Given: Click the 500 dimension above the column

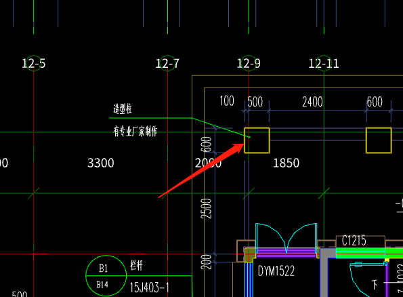Looking at the screenshot, I should coord(255,102).
